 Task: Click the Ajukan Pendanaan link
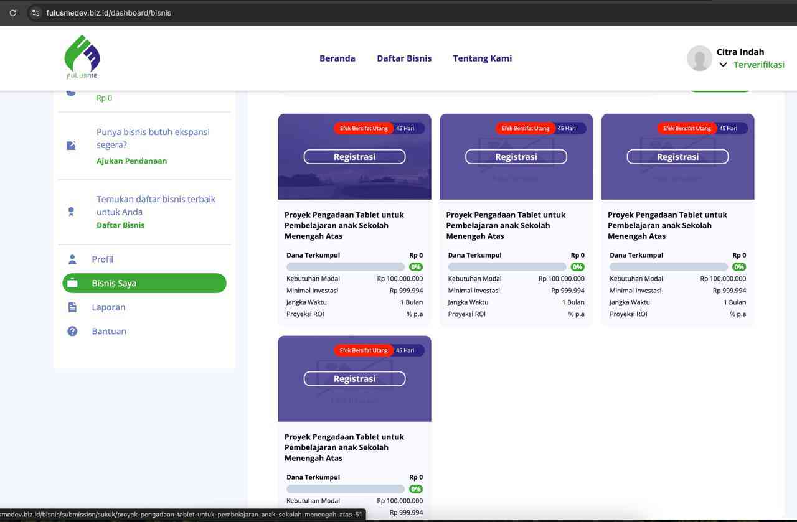131,161
